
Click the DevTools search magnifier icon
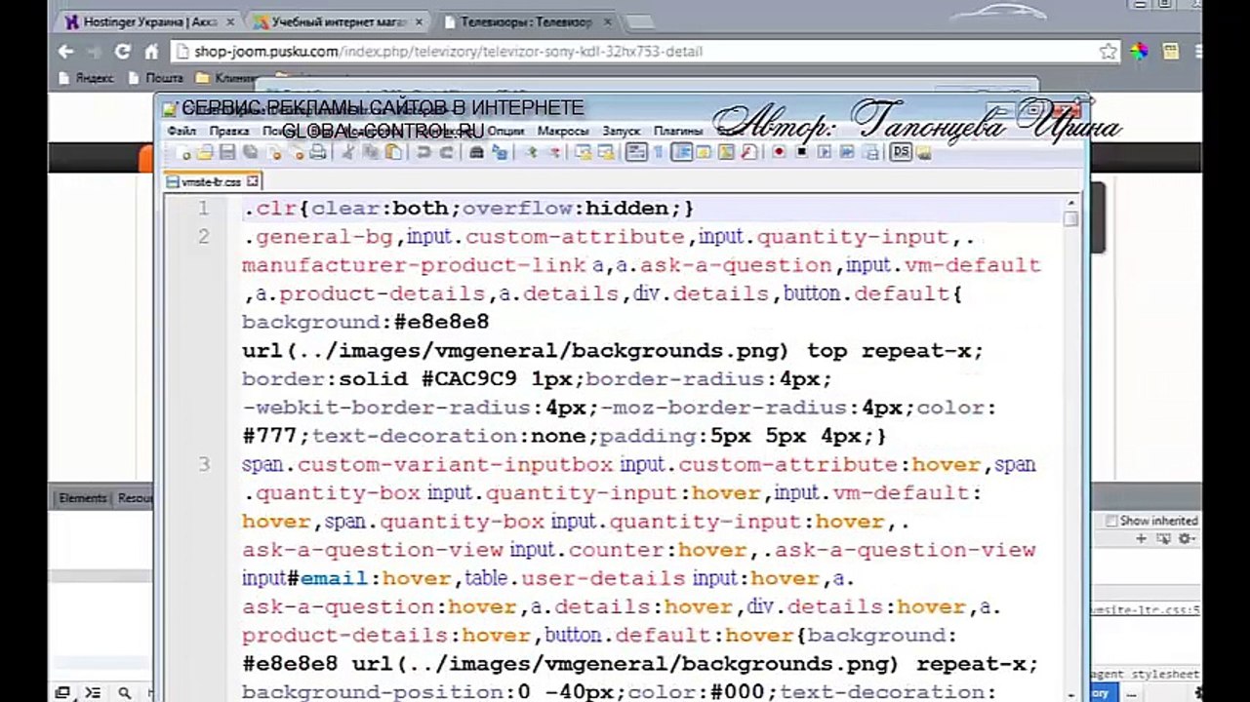pos(124,692)
